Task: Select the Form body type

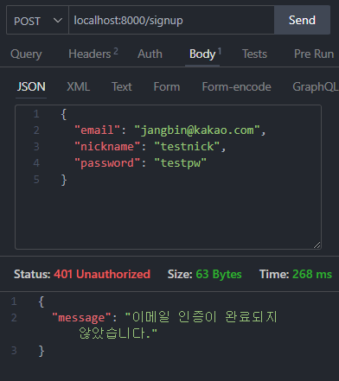Action: pos(167,86)
